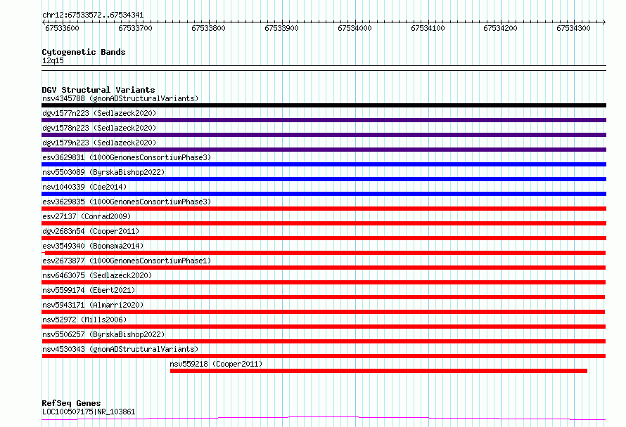Open nsv1040339 (Coe2014) variant label

pyautogui.click(x=84, y=187)
